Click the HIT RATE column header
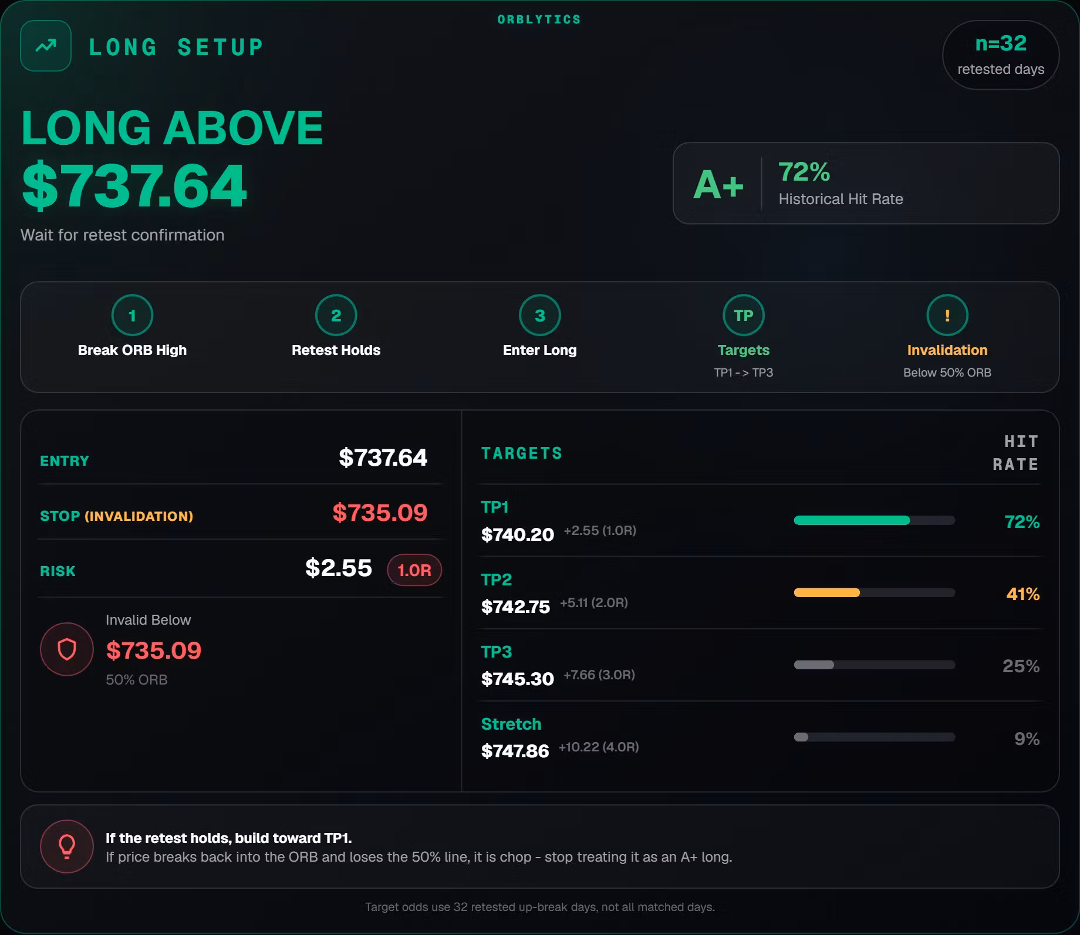 click(x=1015, y=453)
